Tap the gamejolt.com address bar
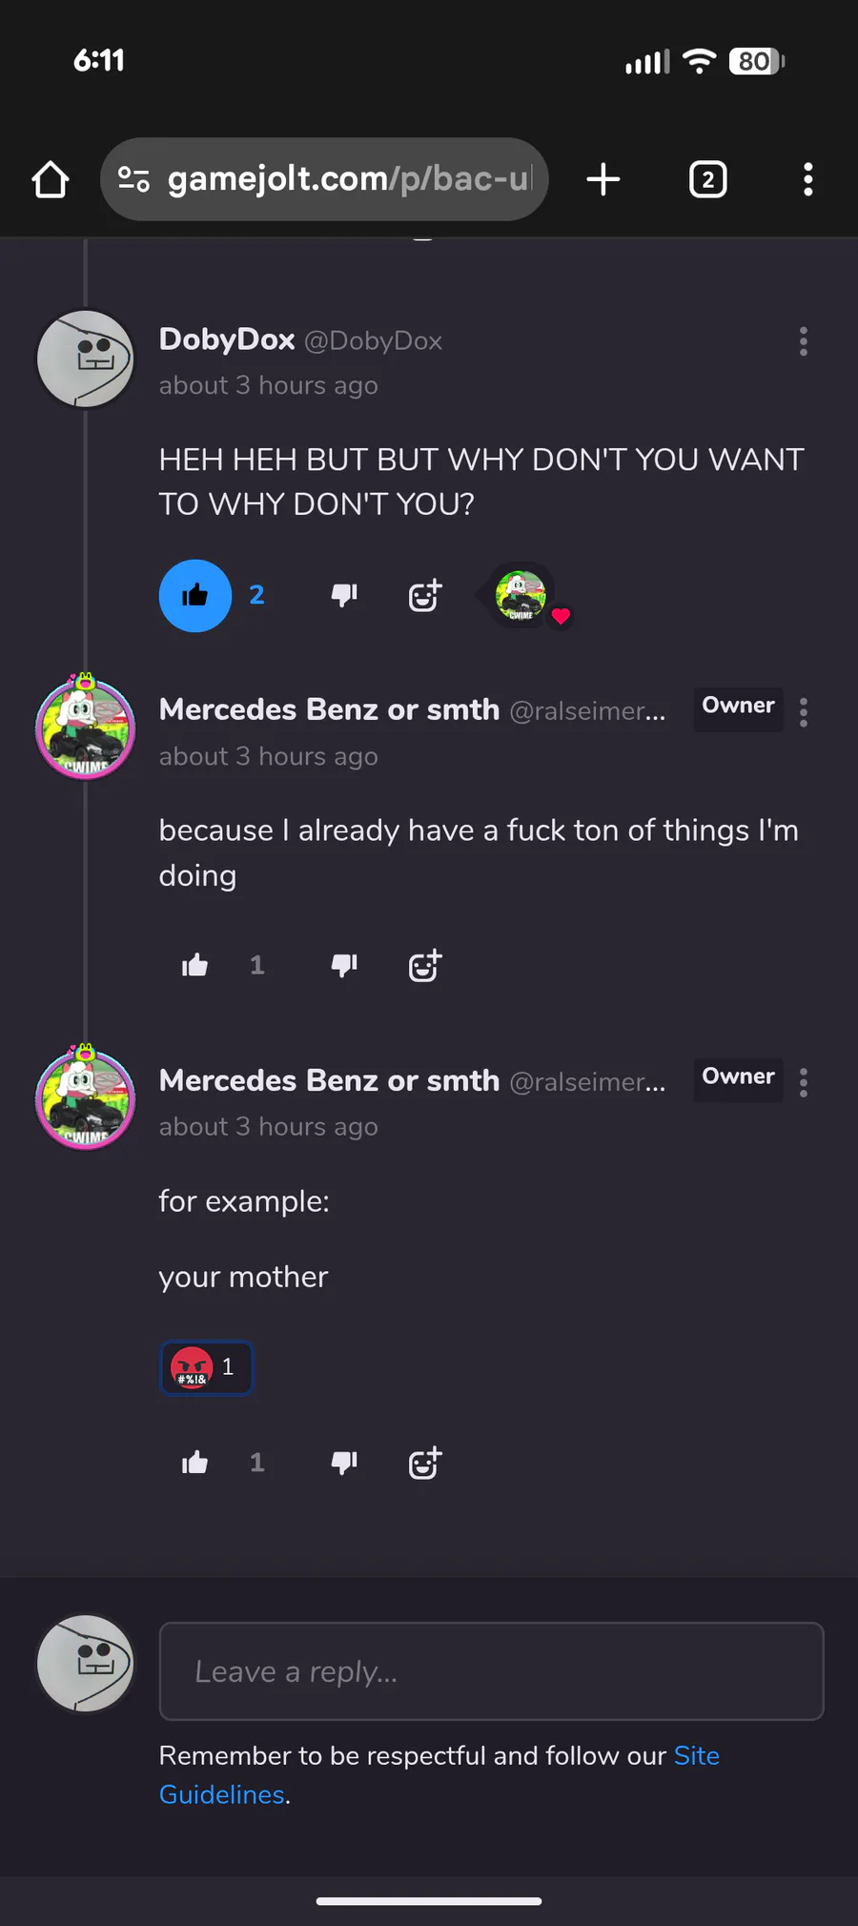858x1926 pixels. [349, 179]
